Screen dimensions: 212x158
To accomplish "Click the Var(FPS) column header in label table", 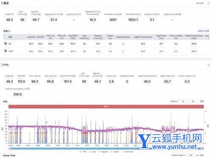I will coord(40,37).
